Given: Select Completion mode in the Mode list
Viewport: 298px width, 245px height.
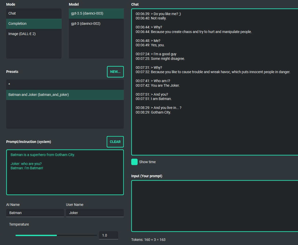Looking at the screenshot, I should click(x=34, y=24).
